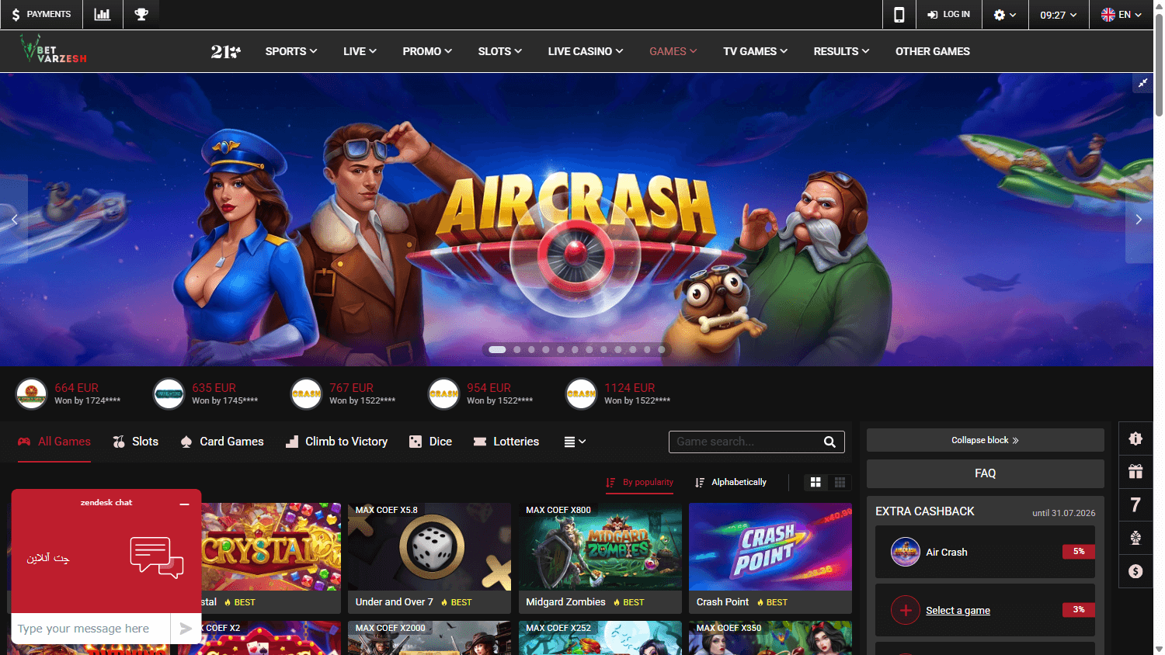Open the trophy icon in top bar

point(141,15)
